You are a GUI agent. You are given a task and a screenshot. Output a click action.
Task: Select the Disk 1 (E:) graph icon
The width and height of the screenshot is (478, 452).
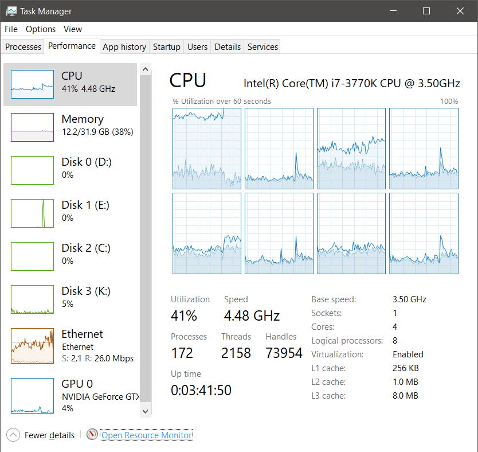tap(32, 213)
